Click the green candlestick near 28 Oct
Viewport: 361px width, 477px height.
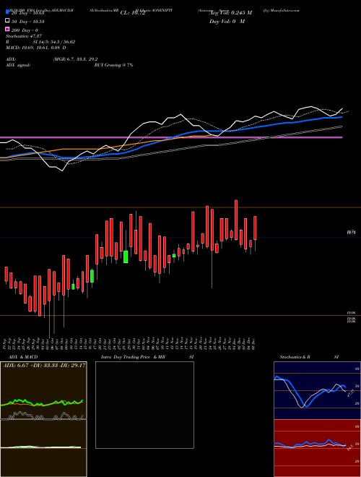point(126,257)
